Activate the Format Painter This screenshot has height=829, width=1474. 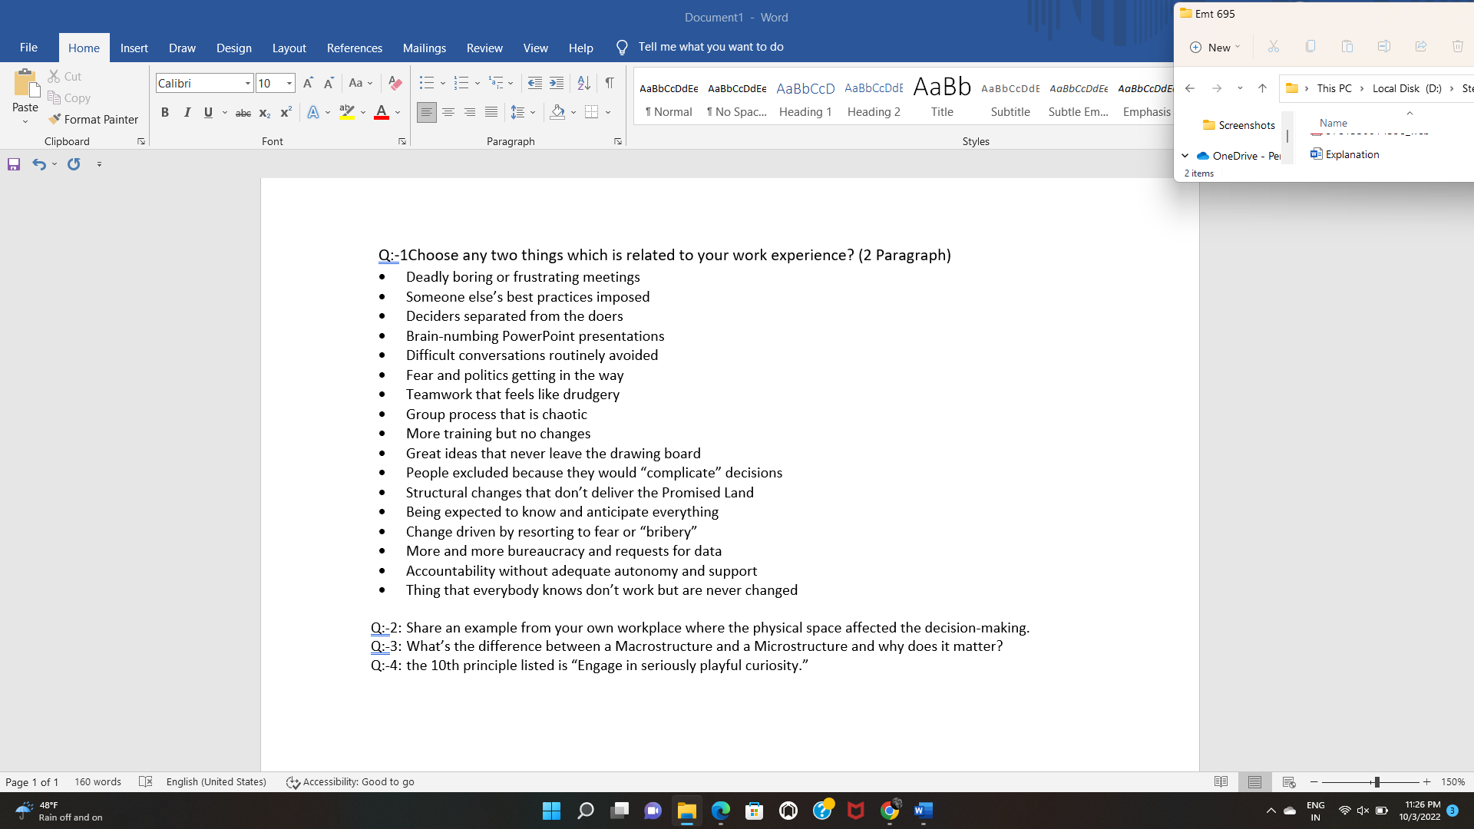click(94, 119)
